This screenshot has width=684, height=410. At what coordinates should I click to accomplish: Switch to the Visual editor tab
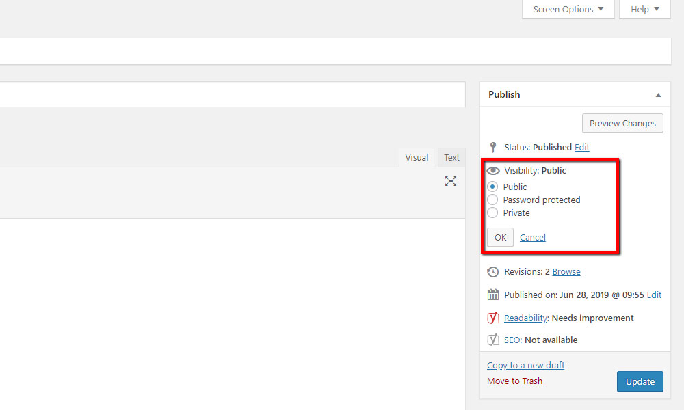tap(417, 157)
